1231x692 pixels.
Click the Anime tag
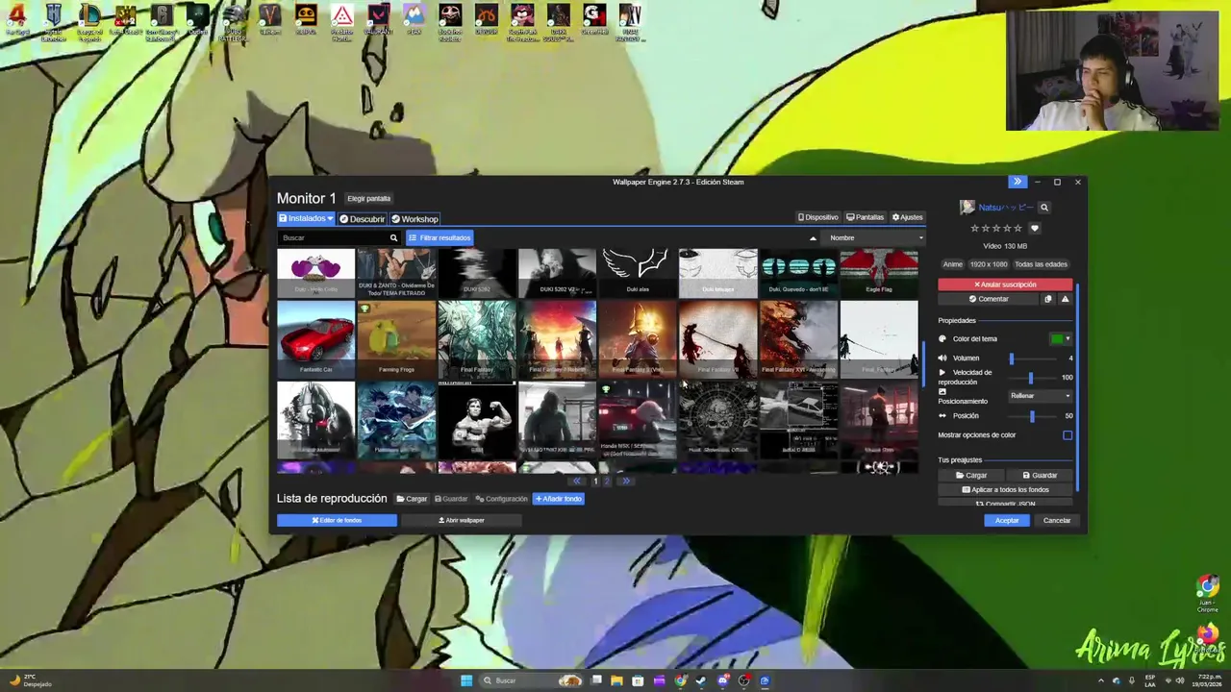pyautogui.click(x=953, y=264)
